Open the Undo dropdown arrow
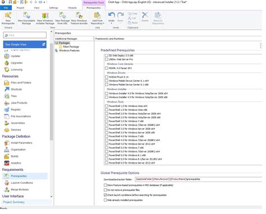 coord(111,24)
